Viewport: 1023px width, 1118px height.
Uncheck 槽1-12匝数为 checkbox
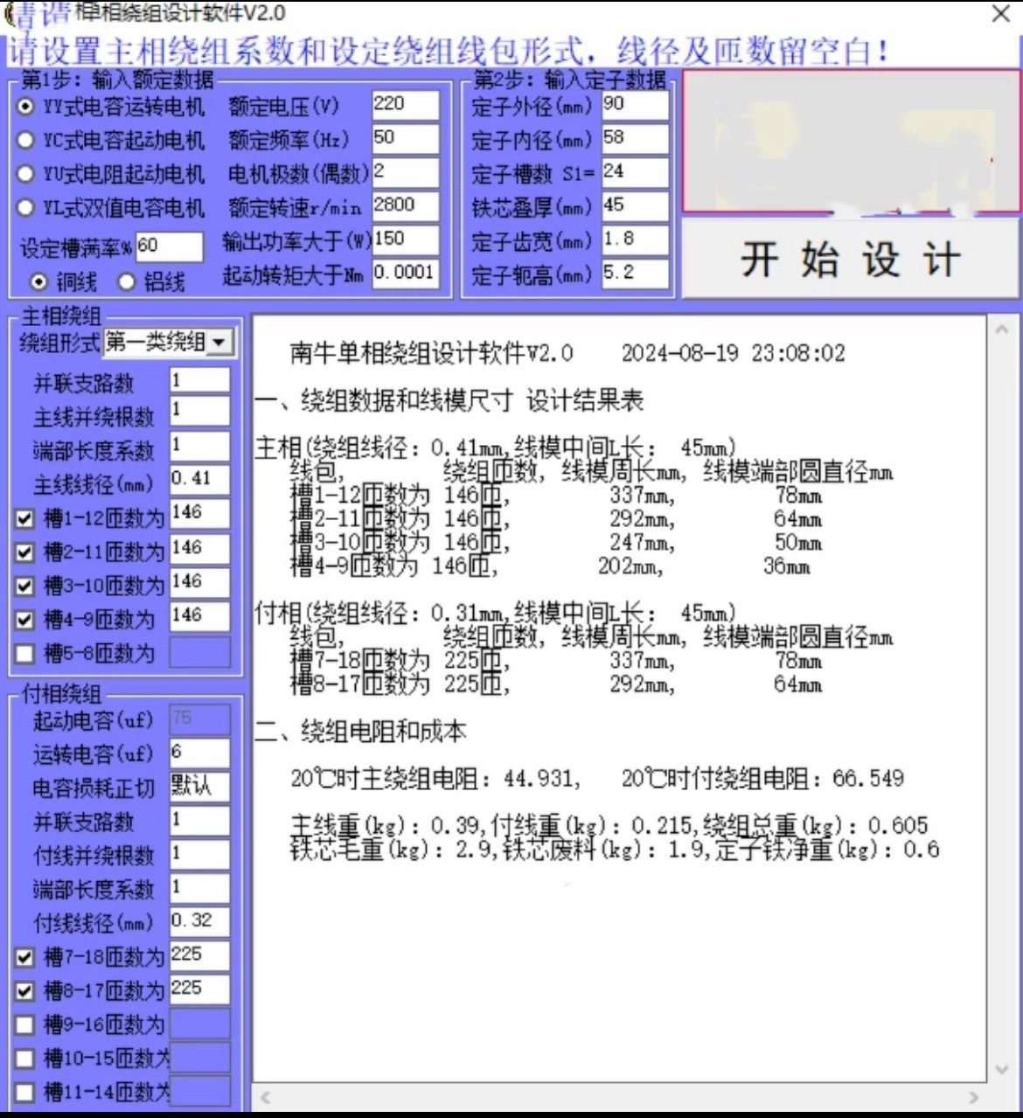25,519
